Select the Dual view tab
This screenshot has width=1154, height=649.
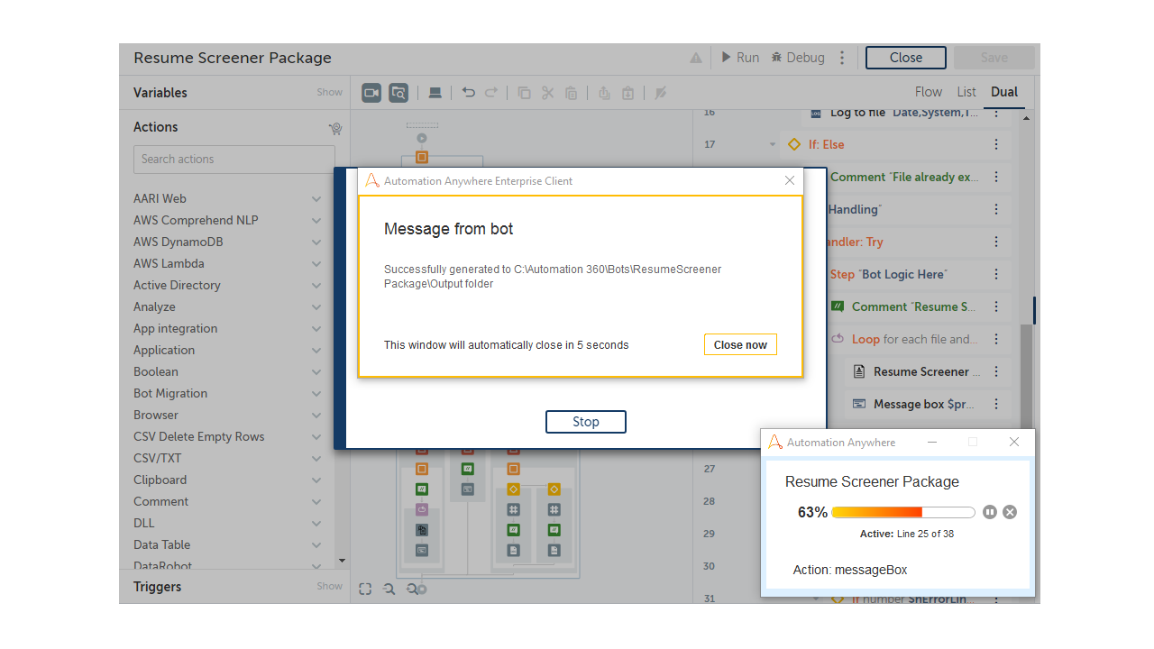click(x=1004, y=92)
